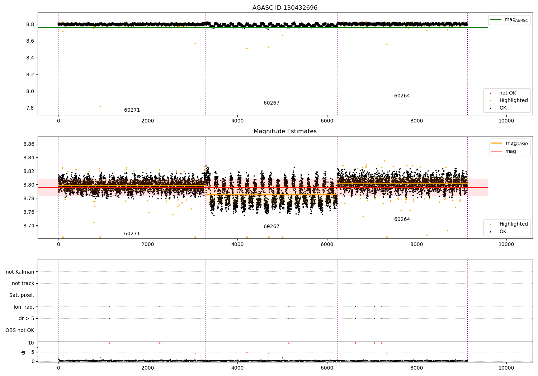Select 'OK' entry in Magnitude Estimates legend
The width and height of the screenshot is (538, 376).
click(503, 232)
